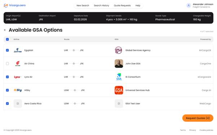Image resolution: width=217 pixels, height=135 pixels.
Task: Toggle the select-all checkbox in table header
Action: [x=7, y=39]
